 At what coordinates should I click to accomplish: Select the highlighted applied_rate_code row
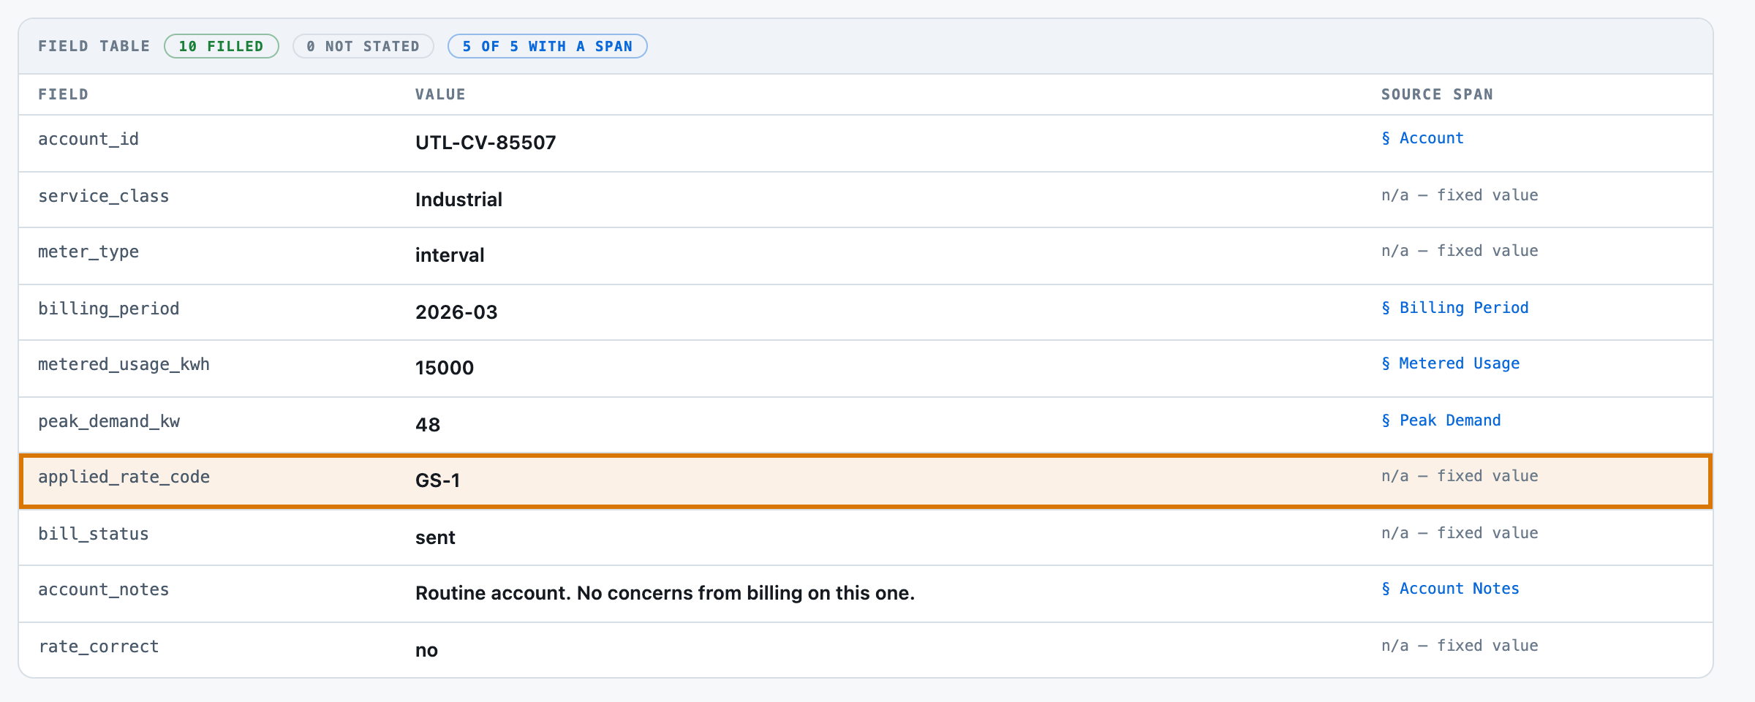866,480
